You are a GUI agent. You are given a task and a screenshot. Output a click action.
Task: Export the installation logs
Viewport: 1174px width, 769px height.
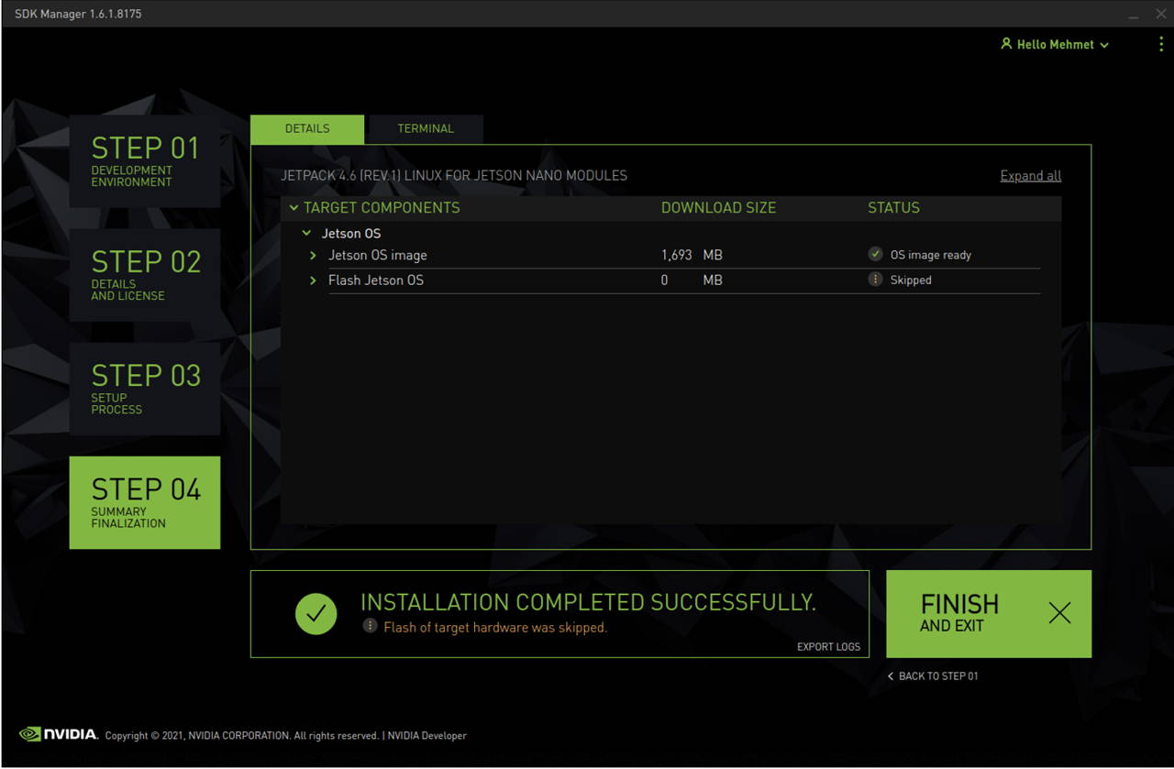(x=828, y=646)
